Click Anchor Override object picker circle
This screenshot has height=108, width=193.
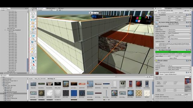pyautogui.click(x=190, y=33)
